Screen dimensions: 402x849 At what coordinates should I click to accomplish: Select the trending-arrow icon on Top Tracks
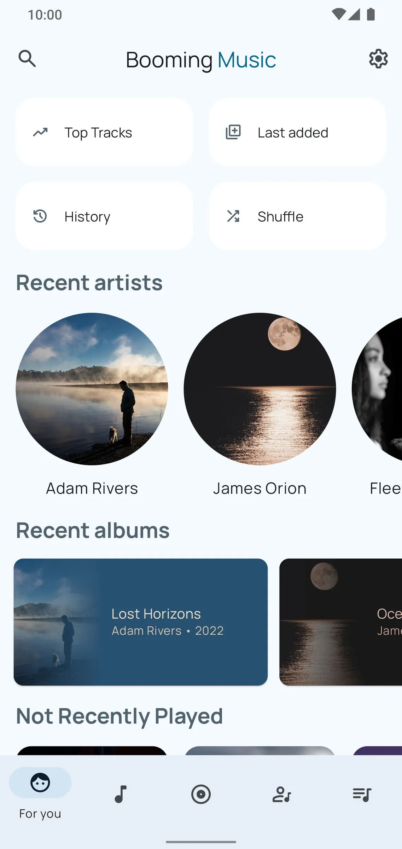point(41,132)
